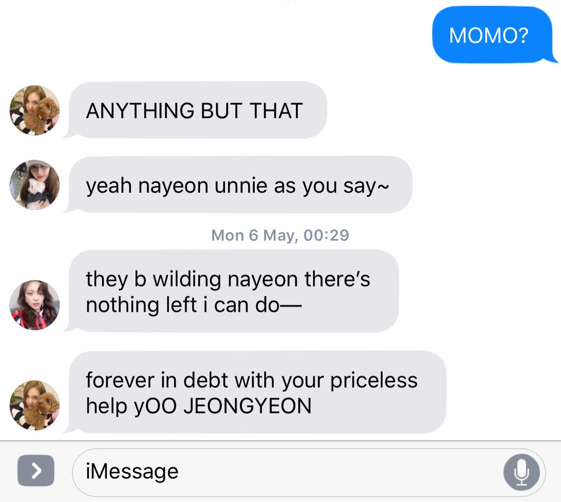Open avatar beside forever in debt message
Screen dimensions: 561x502
(35, 405)
